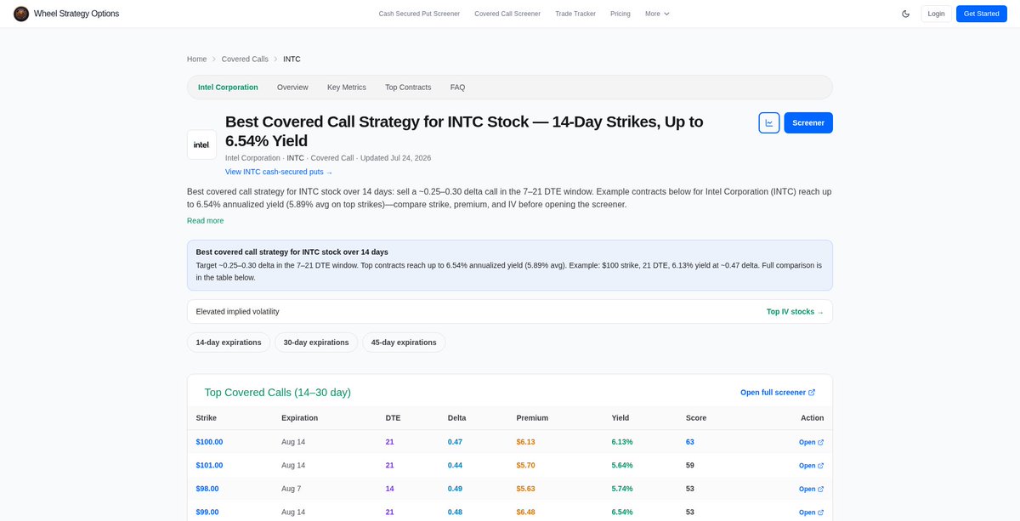Click the Yield column header

point(620,418)
